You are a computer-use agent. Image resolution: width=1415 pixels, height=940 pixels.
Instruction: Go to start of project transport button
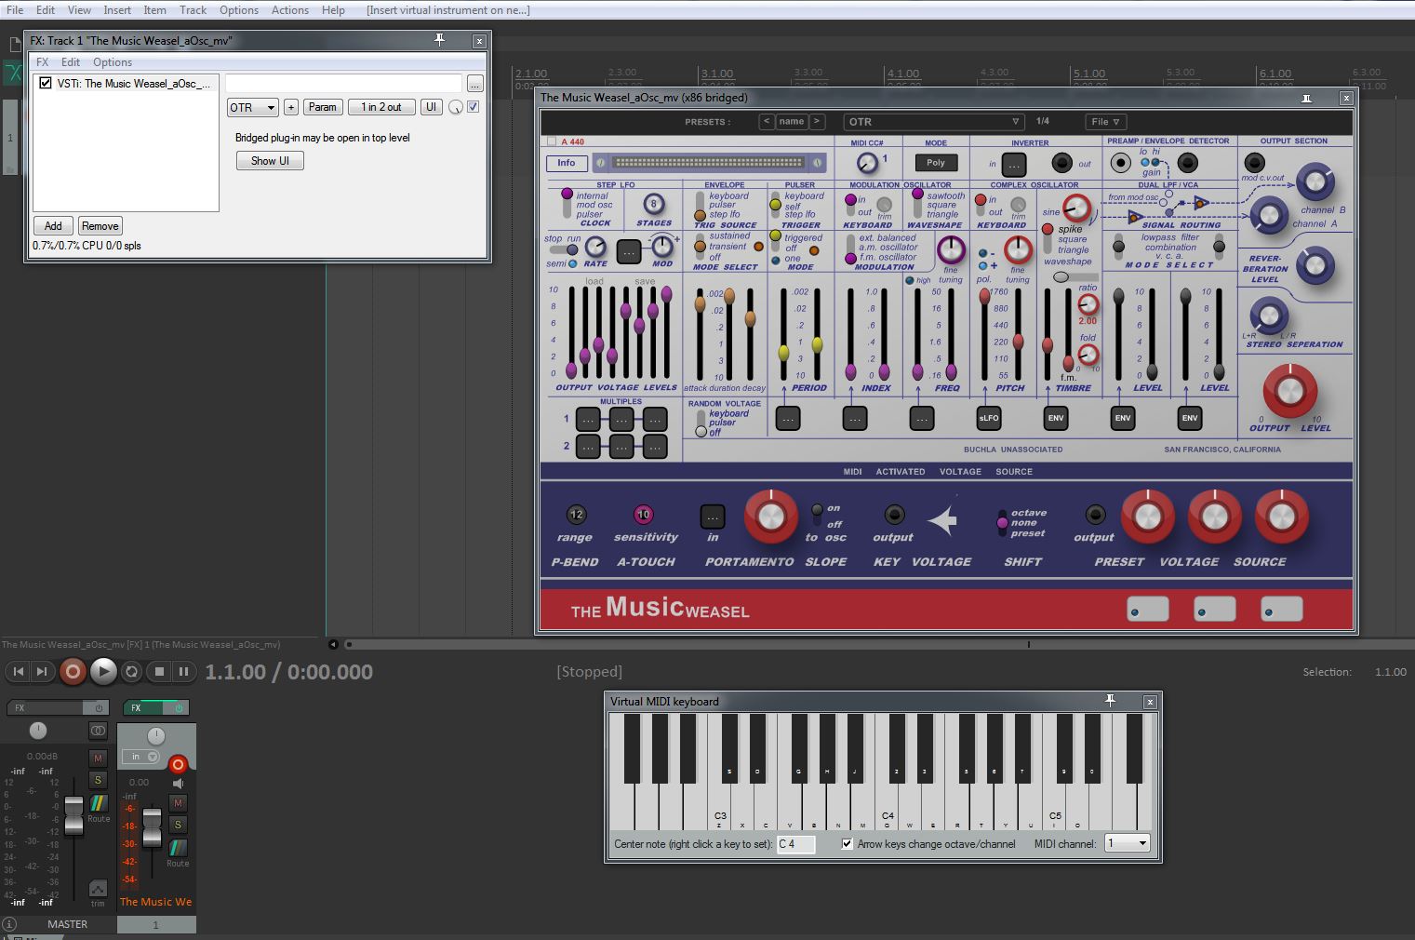[x=19, y=671]
